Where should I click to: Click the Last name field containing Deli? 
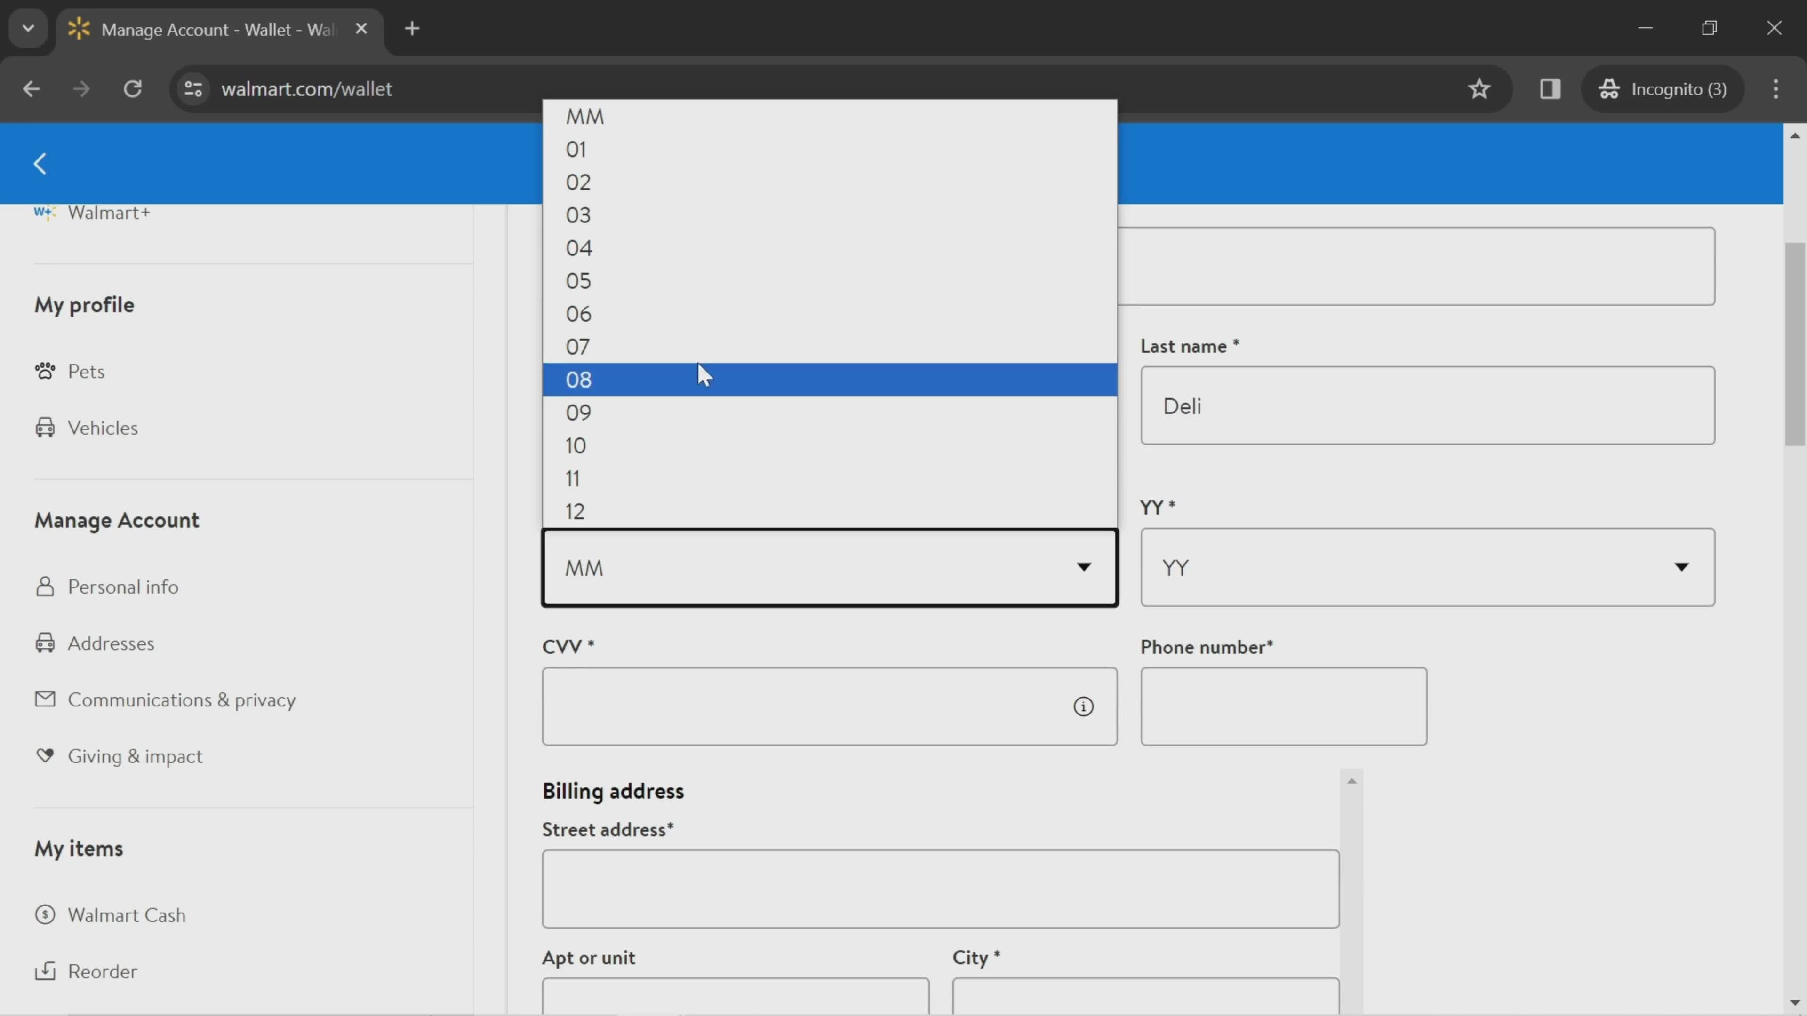[1428, 405]
